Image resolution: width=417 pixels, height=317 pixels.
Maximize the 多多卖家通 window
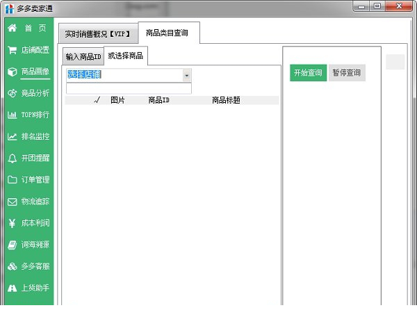point(377,6)
